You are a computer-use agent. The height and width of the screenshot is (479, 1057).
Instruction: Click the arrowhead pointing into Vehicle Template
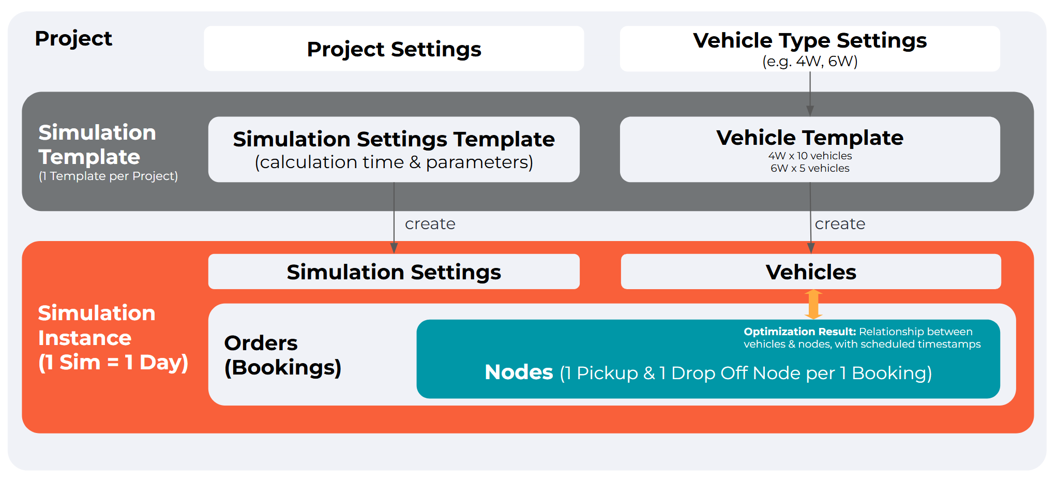810,111
